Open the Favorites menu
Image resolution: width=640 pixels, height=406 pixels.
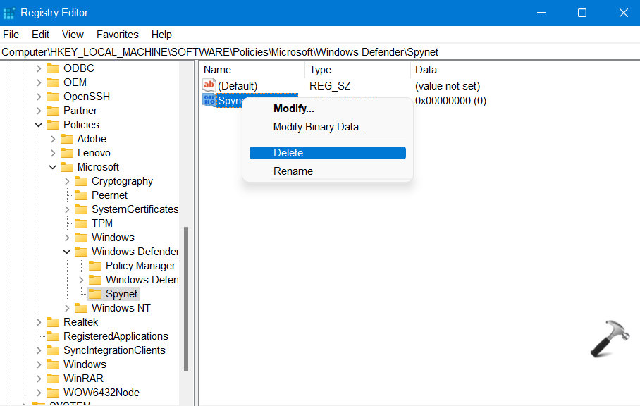[118, 34]
